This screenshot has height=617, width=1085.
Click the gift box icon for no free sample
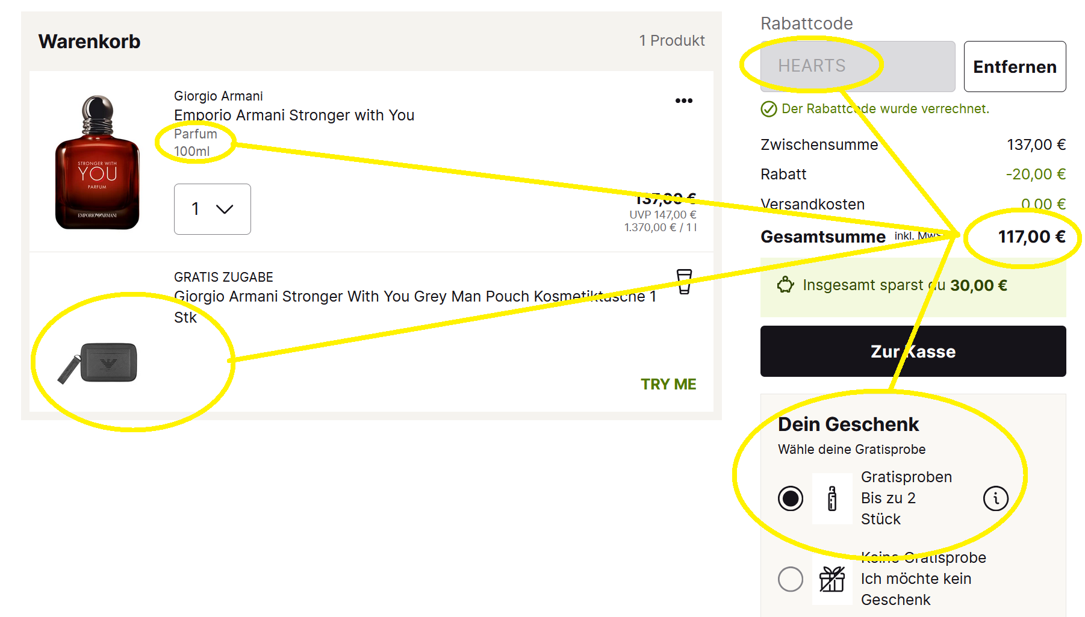coord(832,579)
